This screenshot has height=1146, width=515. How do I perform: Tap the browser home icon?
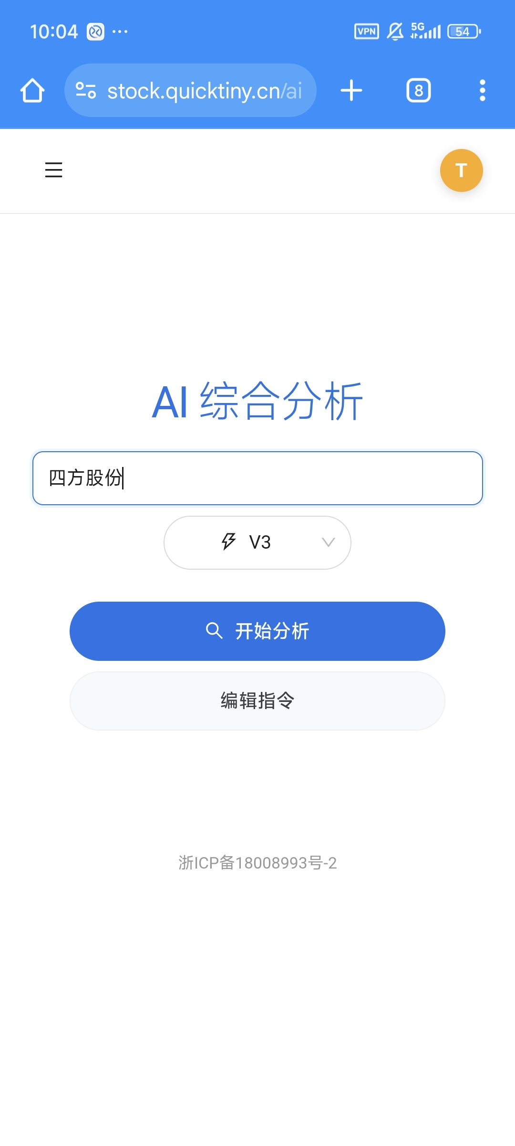click(32, 91)
